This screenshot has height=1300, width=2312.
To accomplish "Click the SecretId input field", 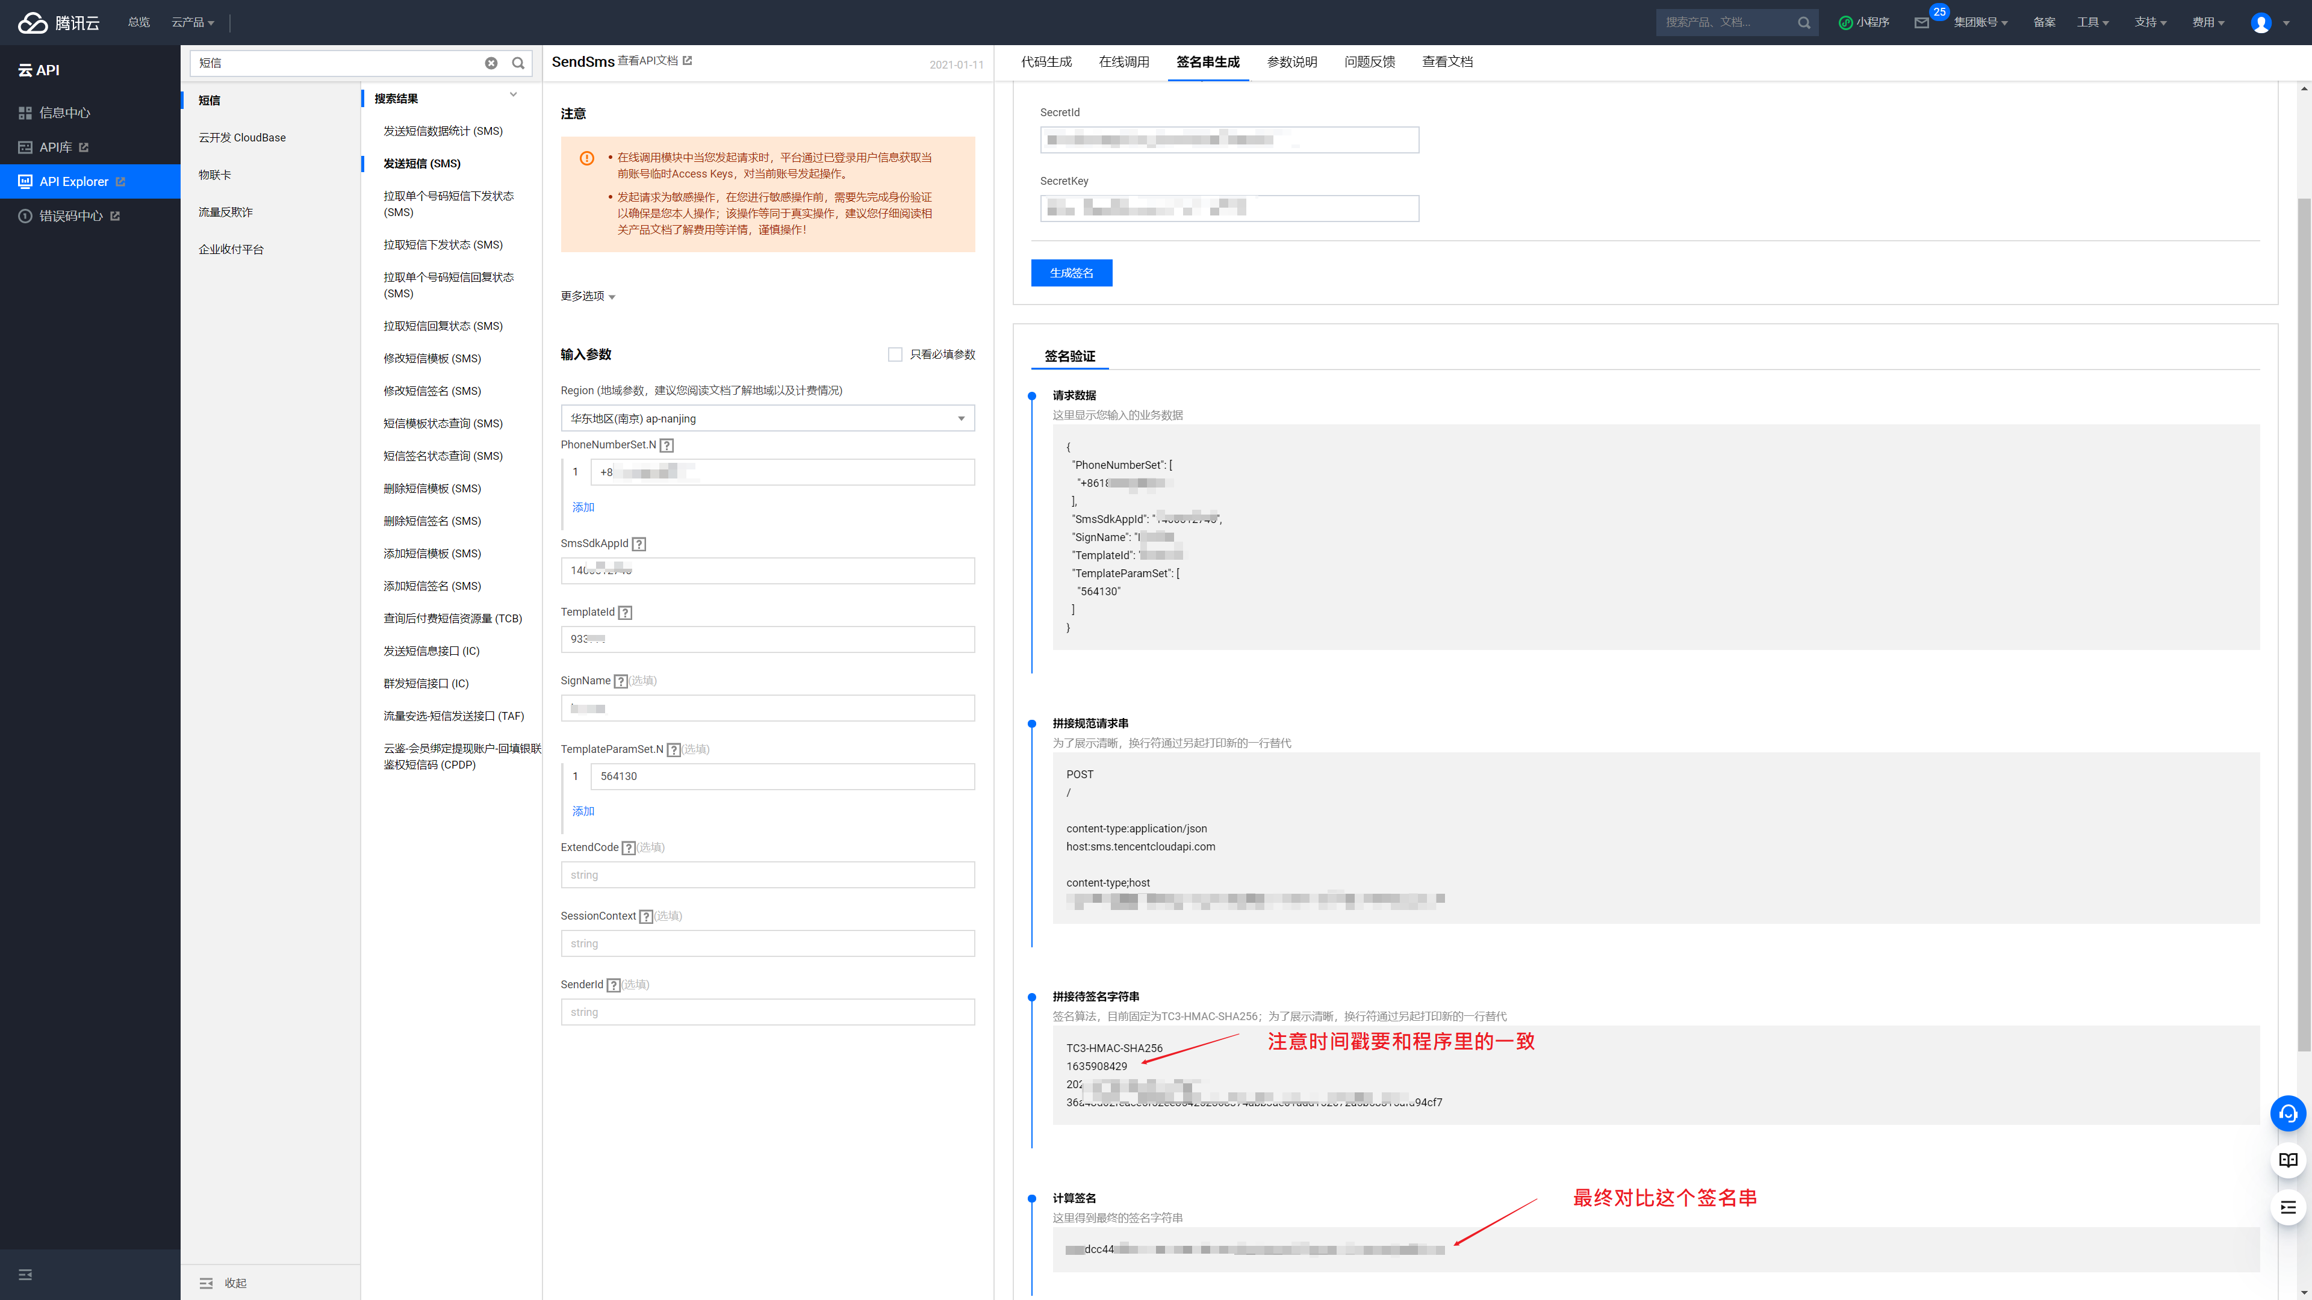I will click(1229, 139).
